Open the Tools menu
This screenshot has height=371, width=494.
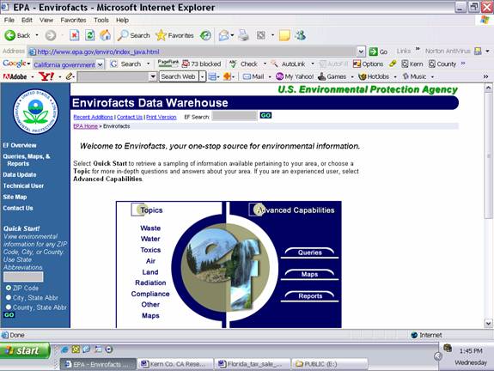[101, 20]
